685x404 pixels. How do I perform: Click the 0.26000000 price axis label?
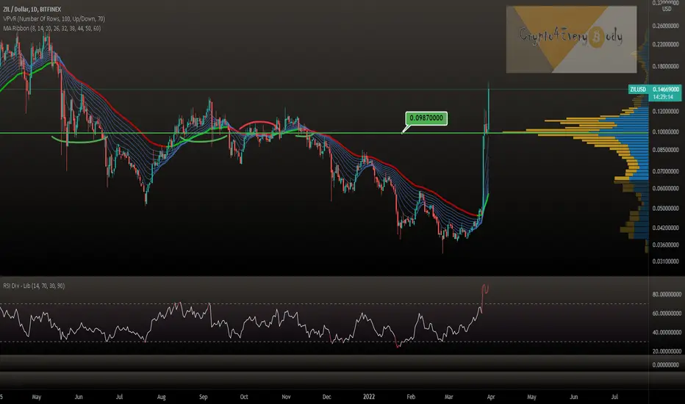click(x=666, y=26)
